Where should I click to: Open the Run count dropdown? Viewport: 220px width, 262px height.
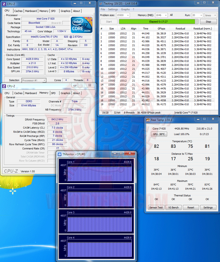pyautogui.click(x=201, y=15)
